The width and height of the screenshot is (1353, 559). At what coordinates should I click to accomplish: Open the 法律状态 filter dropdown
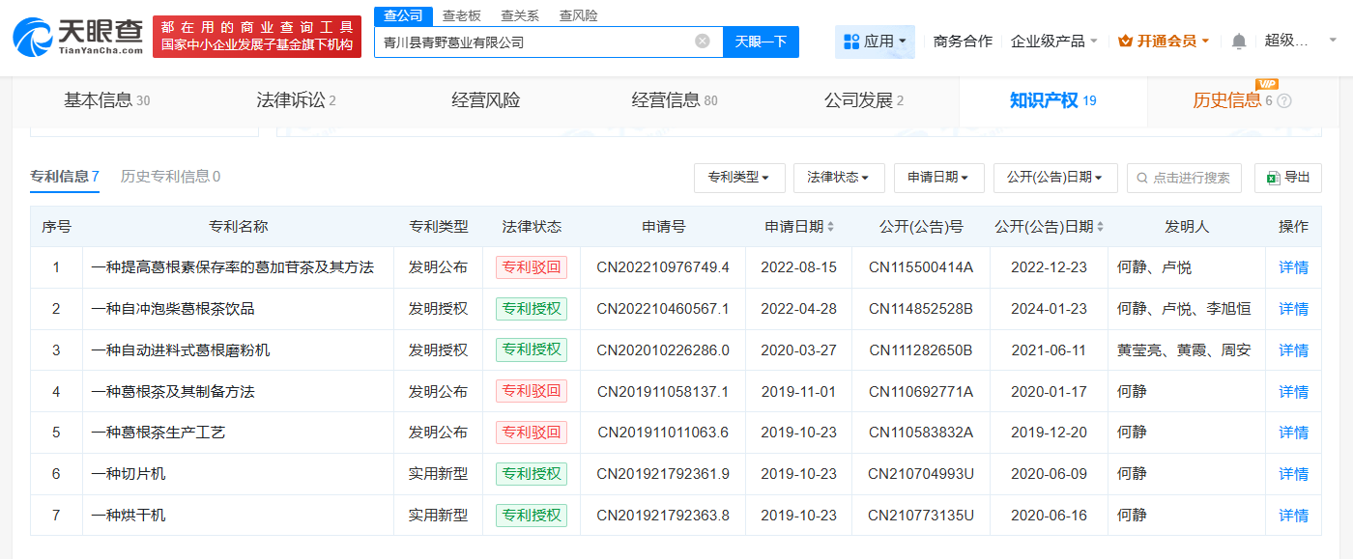[838, 178]
